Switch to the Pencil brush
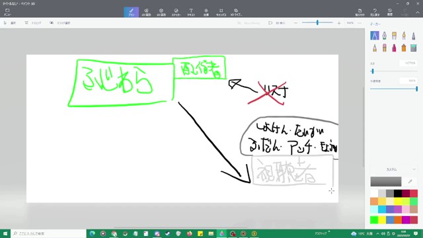423x238 pixels. point(375,48)
